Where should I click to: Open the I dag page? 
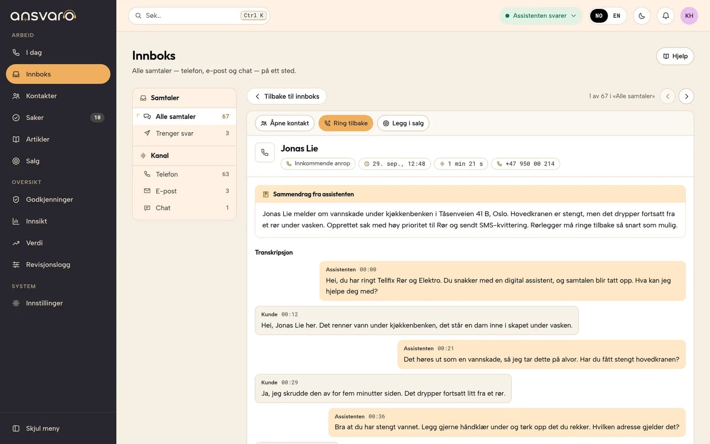(x=58, y=52)
